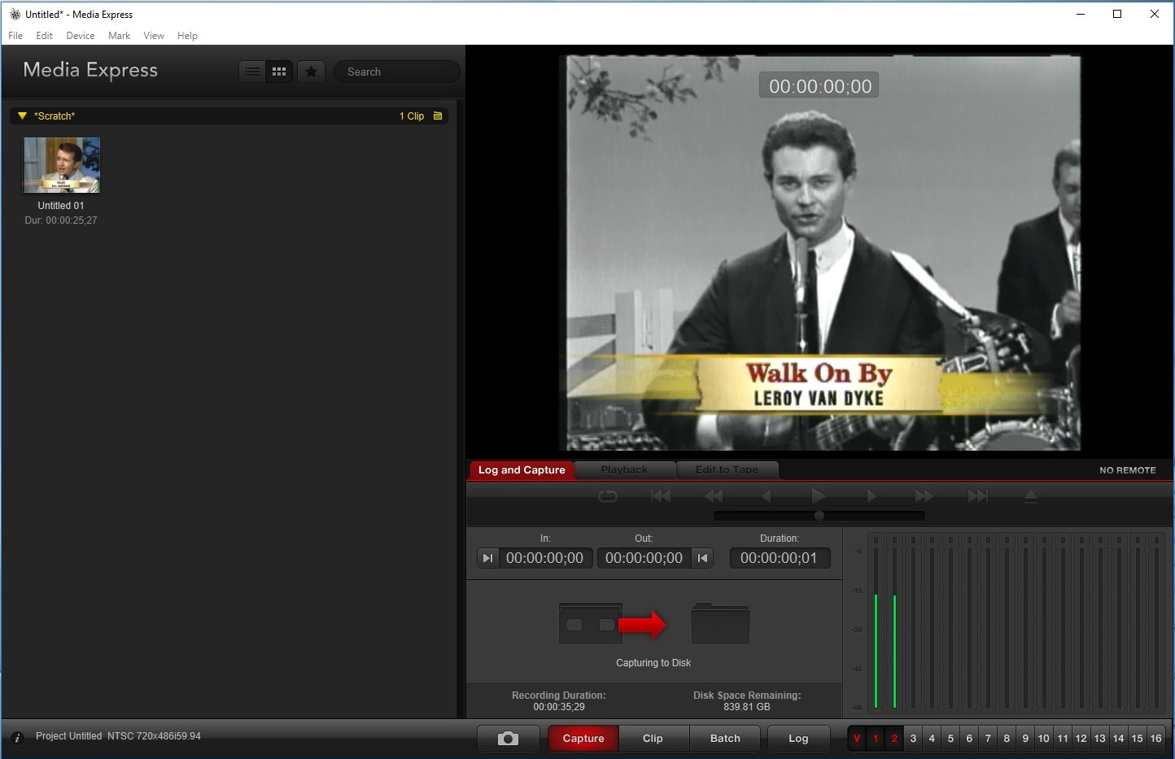Screen dimensions: 1175x759
Task: Open the Help menu
Action: click(x=187, y=36)
